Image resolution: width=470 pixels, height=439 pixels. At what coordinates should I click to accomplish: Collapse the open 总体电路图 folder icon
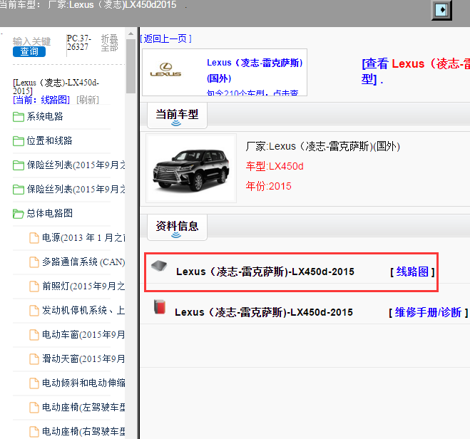(19, 214)
